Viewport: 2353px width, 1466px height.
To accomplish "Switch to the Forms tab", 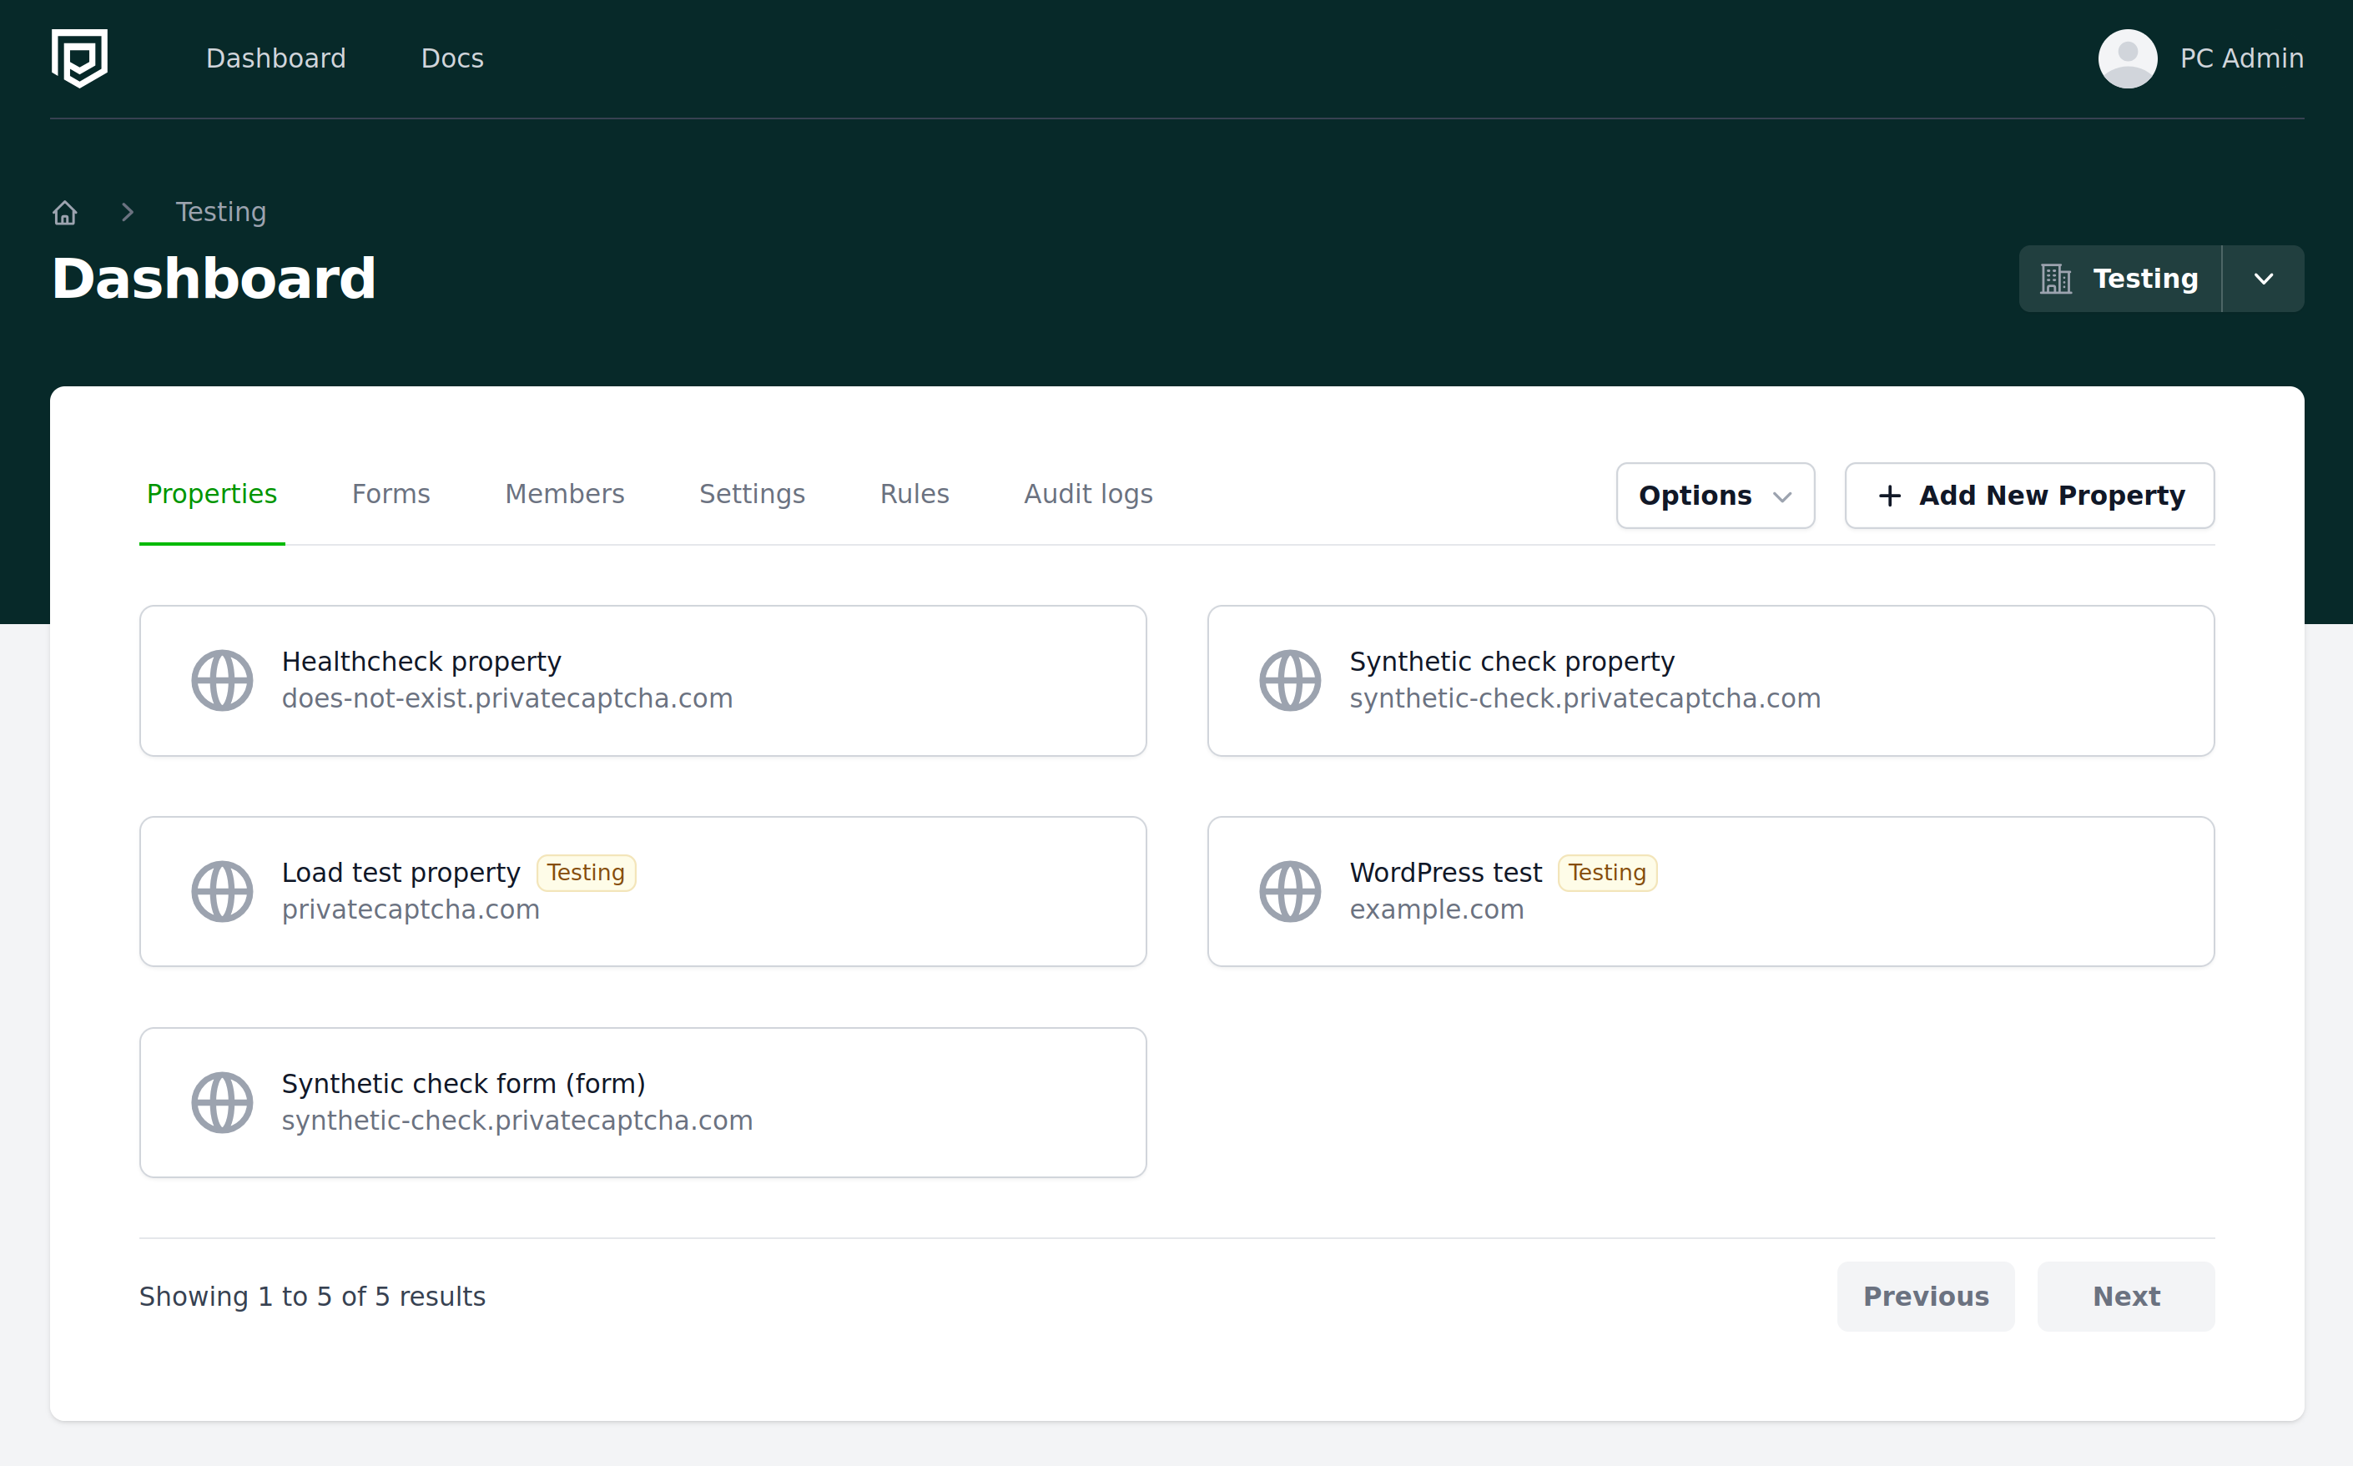I will [x=390, y=495].
